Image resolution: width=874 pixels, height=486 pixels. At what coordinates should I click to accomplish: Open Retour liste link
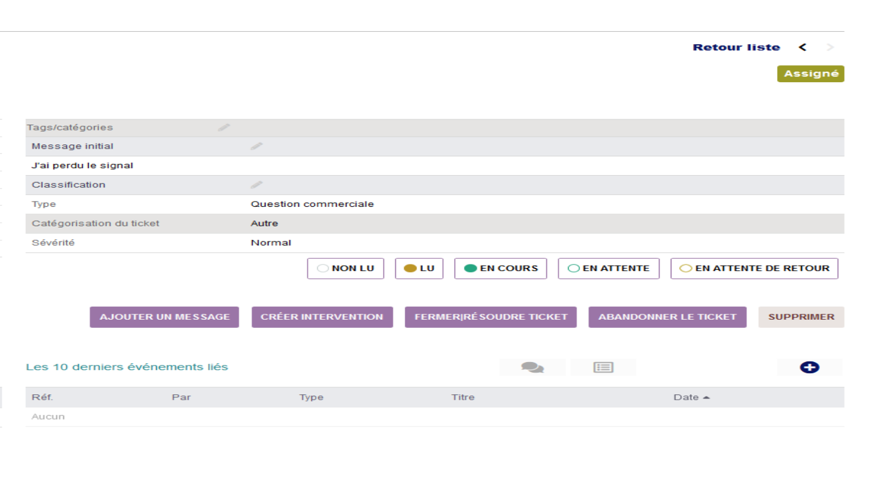click(737, 47)
